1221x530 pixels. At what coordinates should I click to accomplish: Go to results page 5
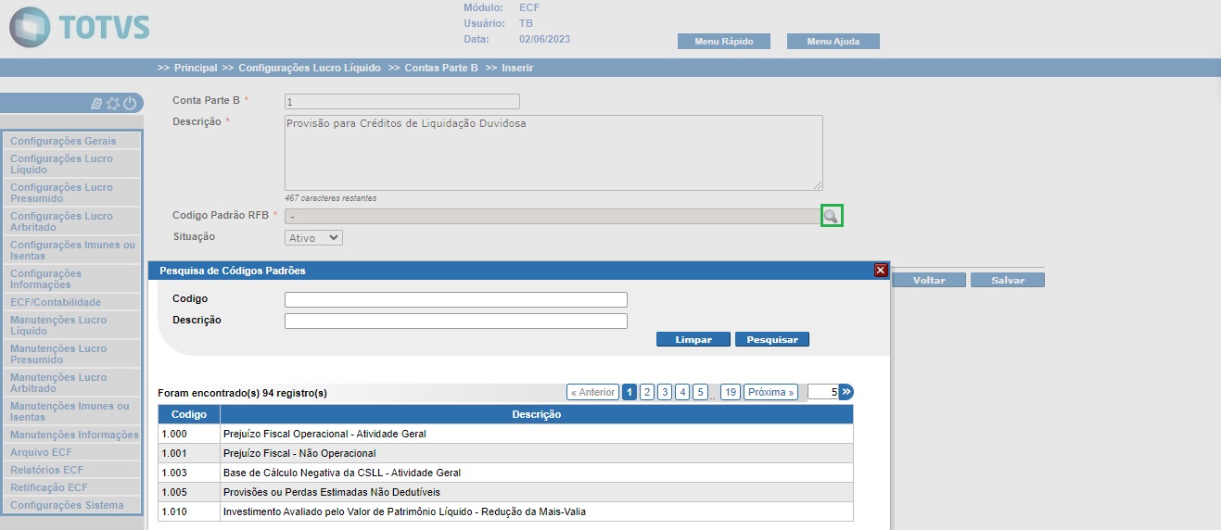tap(700, 392)
